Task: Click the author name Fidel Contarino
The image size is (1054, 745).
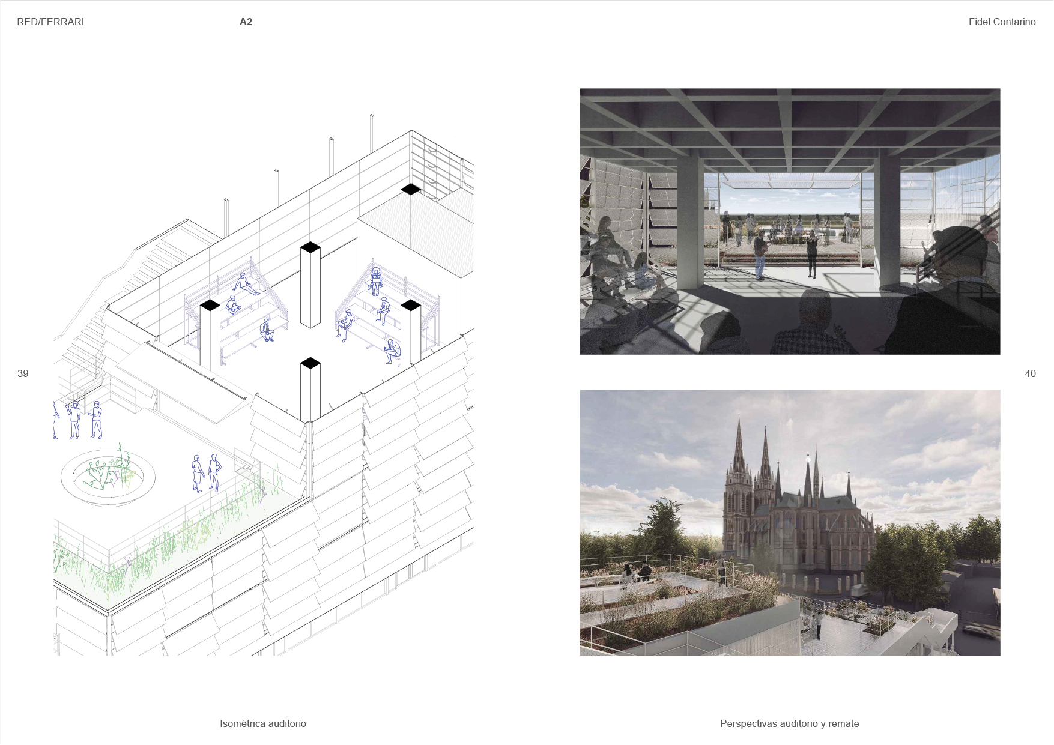Action: coord(1002,22)
